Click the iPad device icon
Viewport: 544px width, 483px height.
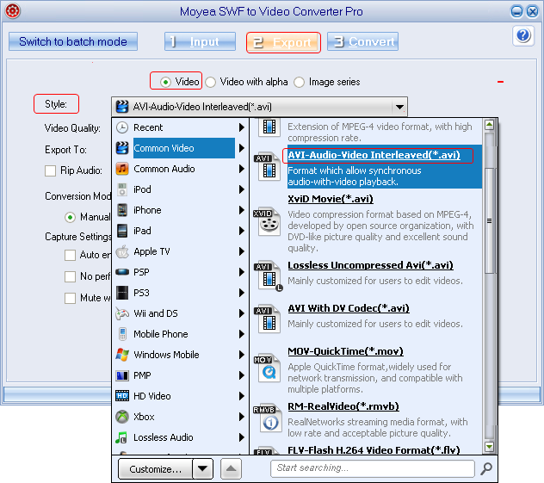pyautogui.click(x=122, y=231)
